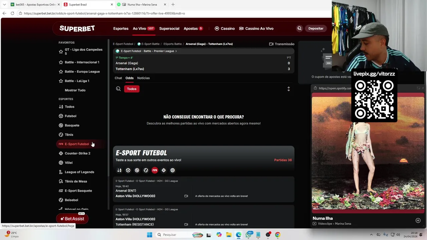
Task: Select the red FIFA e-sport filter icon
Action: point(155,170)
